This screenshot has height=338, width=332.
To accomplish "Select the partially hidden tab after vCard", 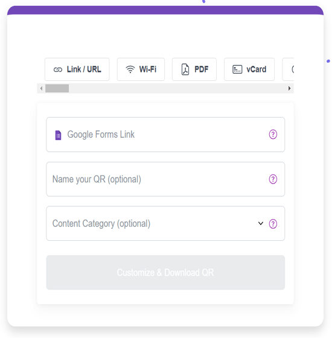I will (289, 69).
